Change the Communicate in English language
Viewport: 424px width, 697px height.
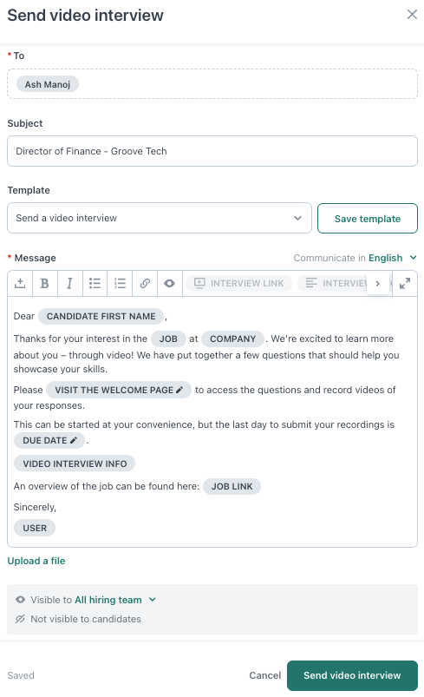pyautogui.click(x=393, y=258)
